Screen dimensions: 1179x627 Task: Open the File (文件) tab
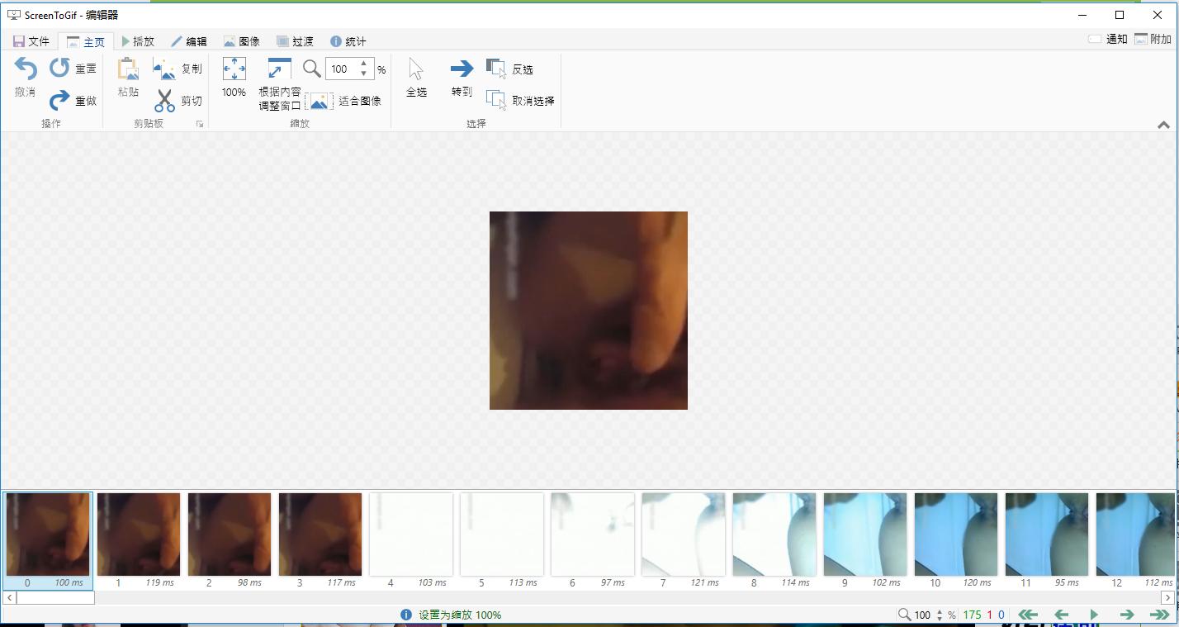[31, 41]
